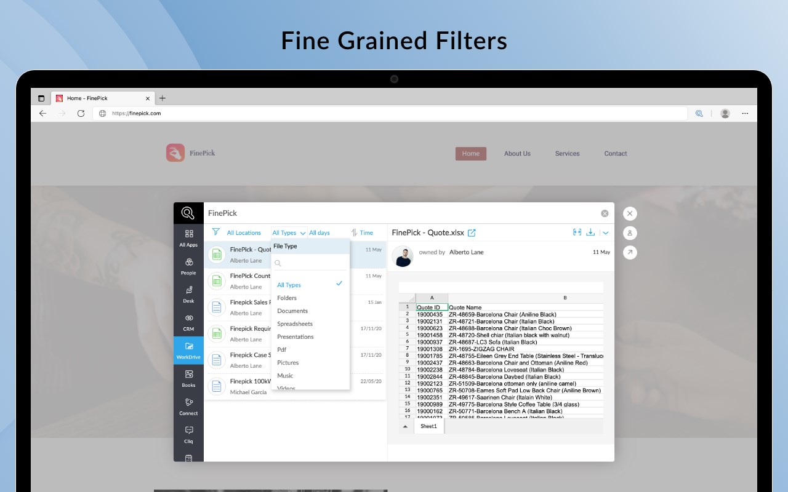Select Finepick Case S result

coord(295,360)
